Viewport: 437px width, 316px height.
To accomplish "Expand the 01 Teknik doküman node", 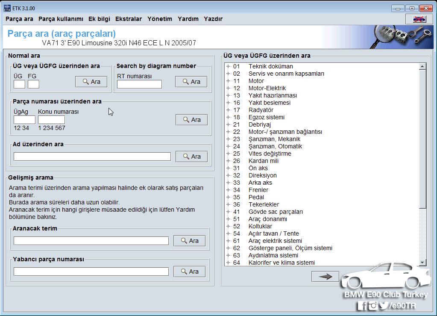I will tap(228, 66).
